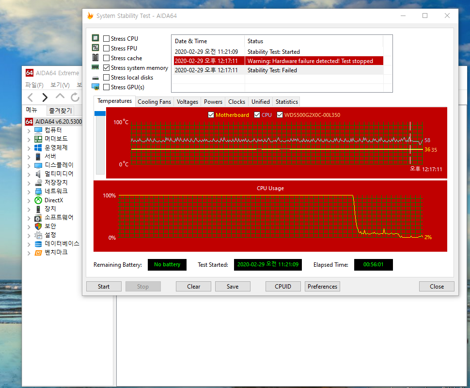The image size is (470, 388).
Task: Open the CPUID panel
Action: point(283,287)
